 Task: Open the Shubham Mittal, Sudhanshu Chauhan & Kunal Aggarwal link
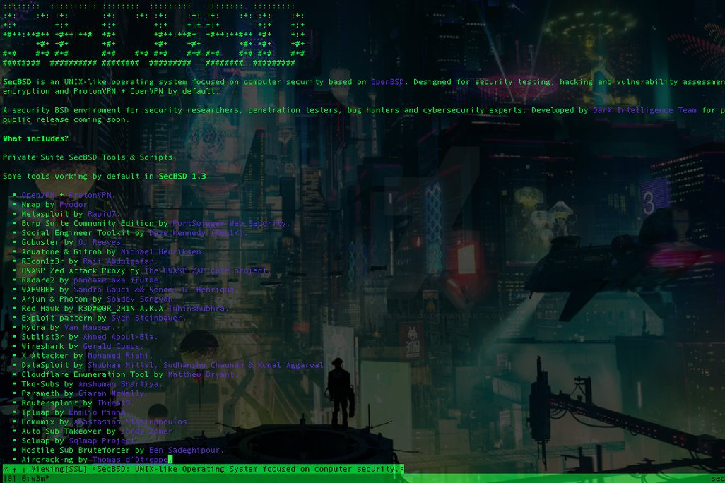point(206,365)
